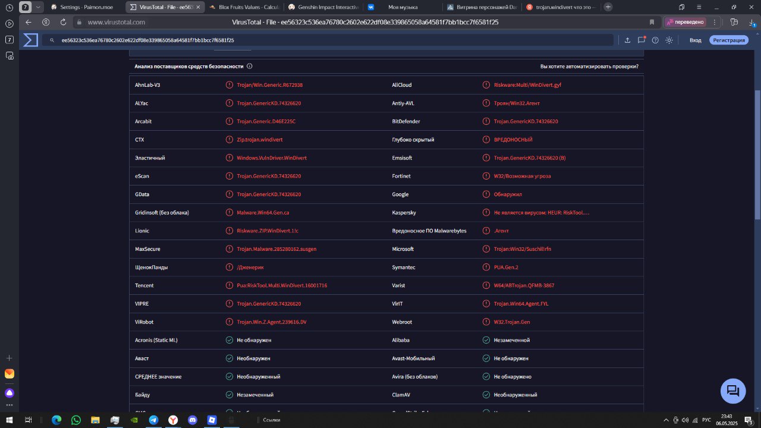Click the VirIT result Trojan.Win64.Agent.FYL
The image size is (761, 428).
521,304
